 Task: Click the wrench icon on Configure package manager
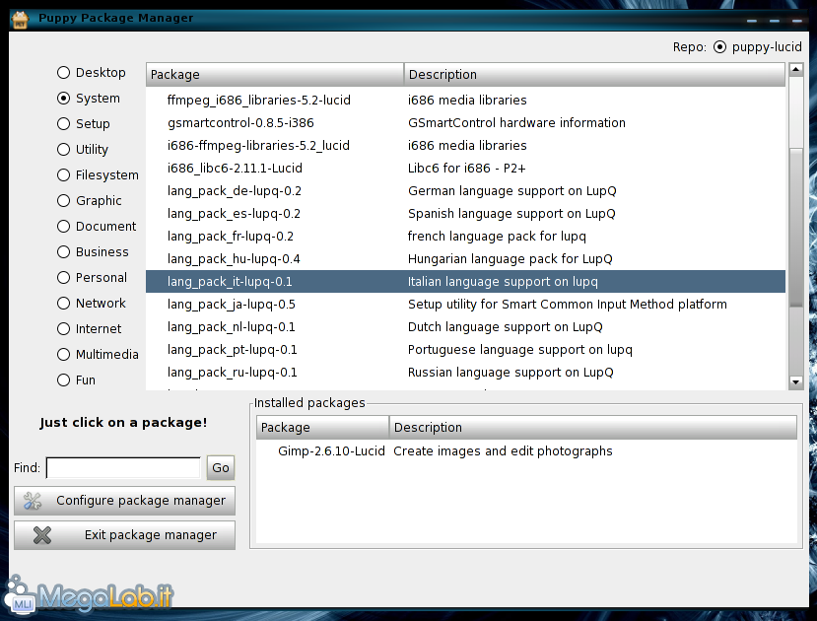click(34, 501)
